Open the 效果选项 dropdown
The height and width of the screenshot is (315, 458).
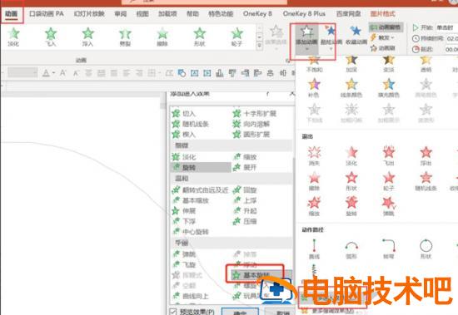coord(276,37)
